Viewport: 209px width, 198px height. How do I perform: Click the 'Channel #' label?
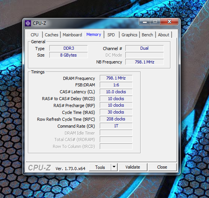(112, 49)
